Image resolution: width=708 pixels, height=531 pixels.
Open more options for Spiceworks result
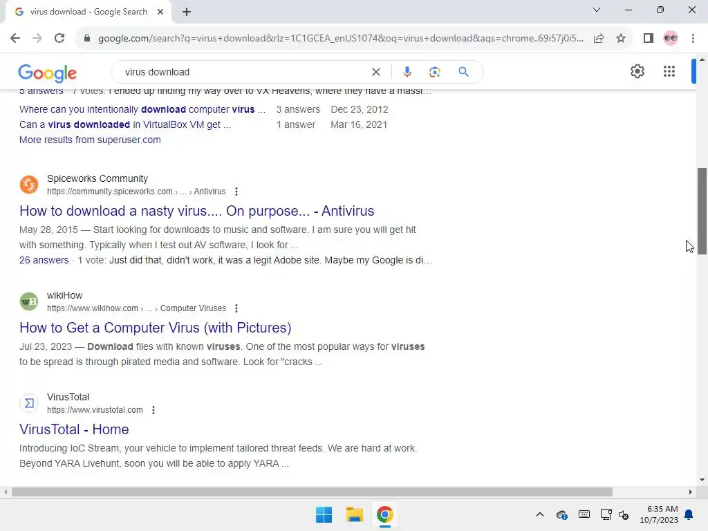coord(236,192)
